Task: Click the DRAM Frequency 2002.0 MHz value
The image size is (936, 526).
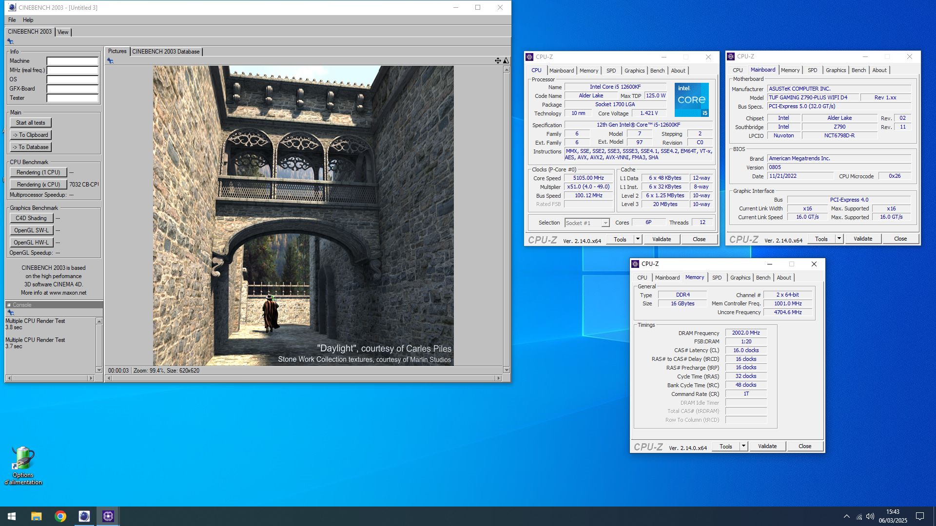Action: point(746,333)
